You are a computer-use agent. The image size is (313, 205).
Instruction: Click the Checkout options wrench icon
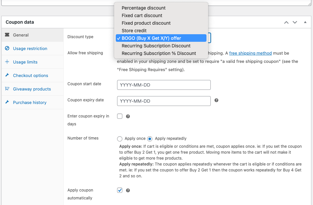(7, 75)
